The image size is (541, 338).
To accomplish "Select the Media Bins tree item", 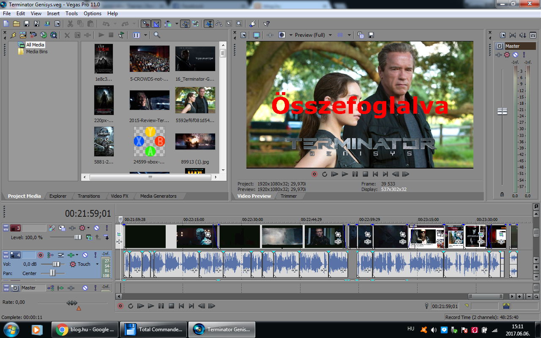I will tap(37, 52).
